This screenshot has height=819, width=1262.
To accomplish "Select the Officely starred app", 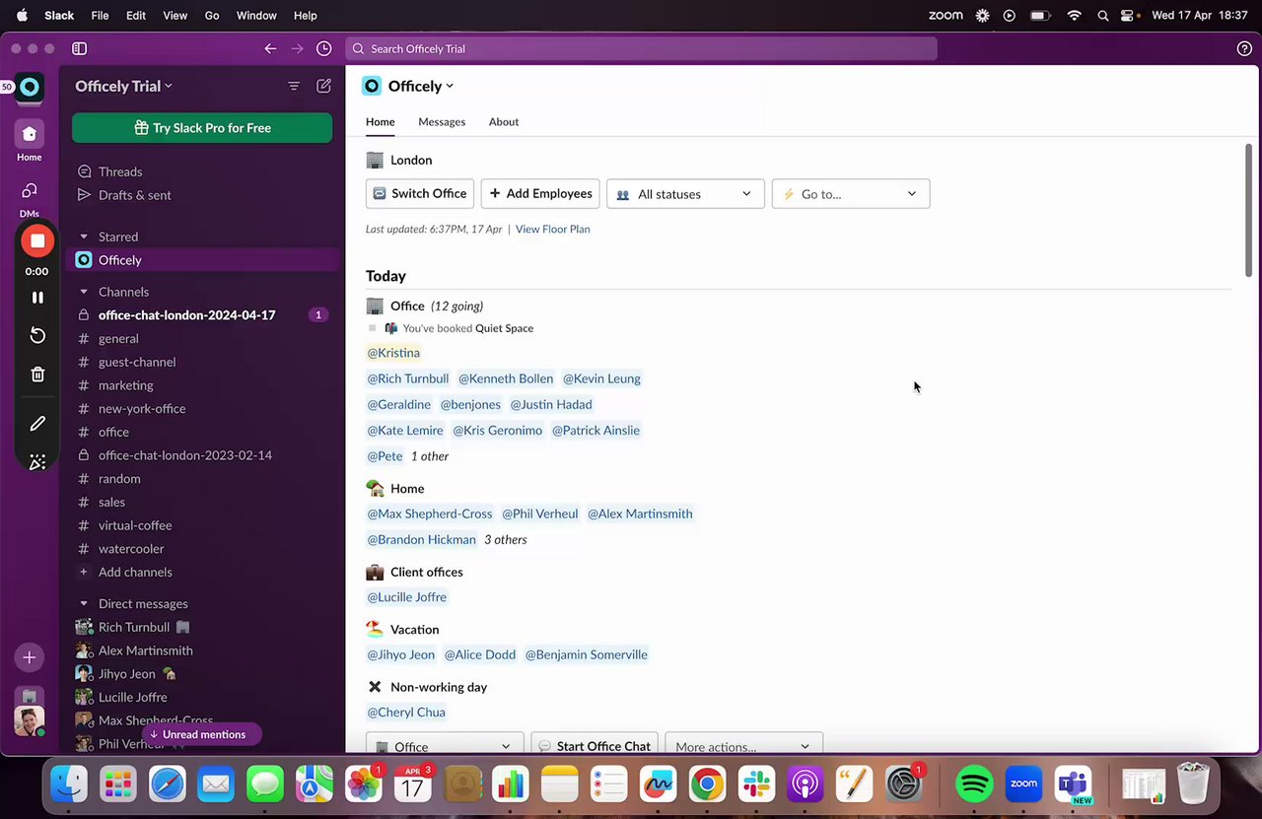I will tap(202, 260).
